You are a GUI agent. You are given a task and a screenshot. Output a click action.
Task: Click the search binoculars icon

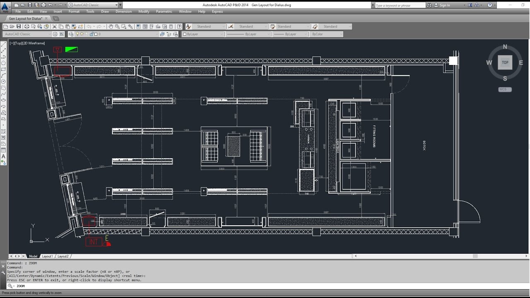pos(429,5)
